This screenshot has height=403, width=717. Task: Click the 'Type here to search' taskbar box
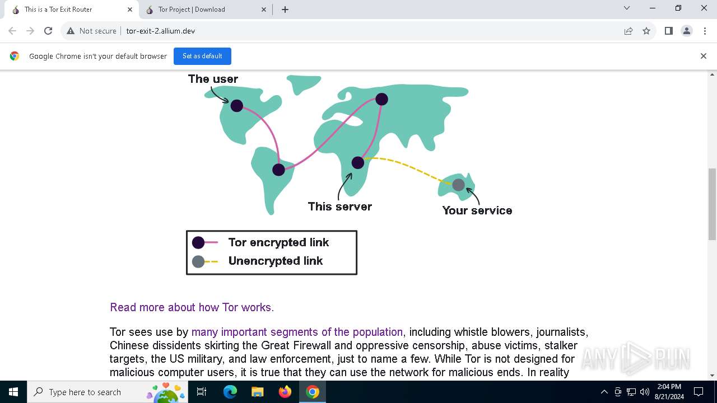(108, 392)
